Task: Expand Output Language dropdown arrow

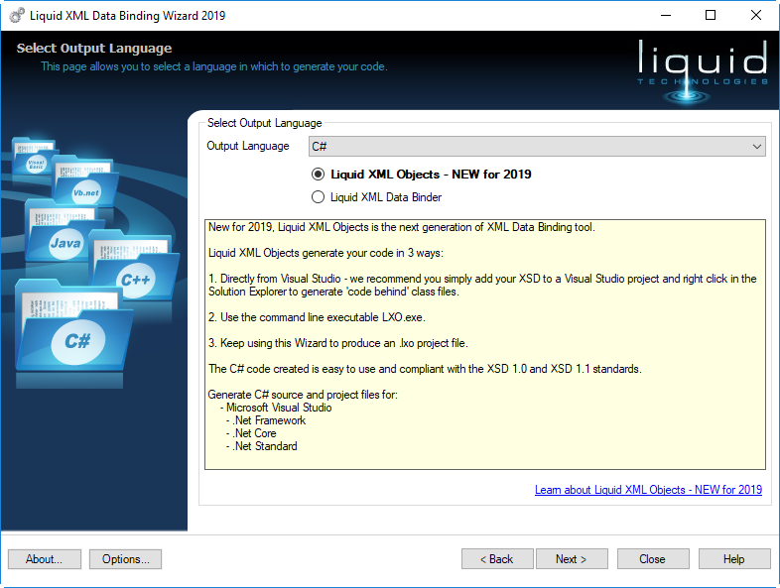Action: click(x=756, y=147)
